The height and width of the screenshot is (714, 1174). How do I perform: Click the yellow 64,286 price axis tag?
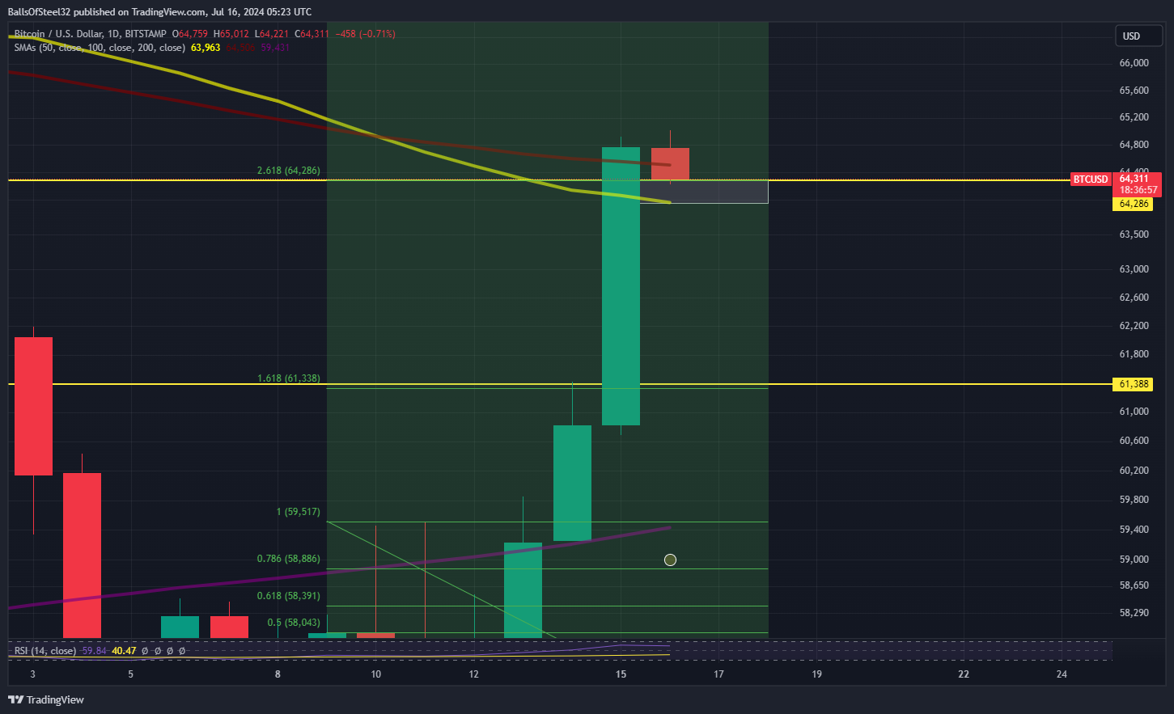1134,204
